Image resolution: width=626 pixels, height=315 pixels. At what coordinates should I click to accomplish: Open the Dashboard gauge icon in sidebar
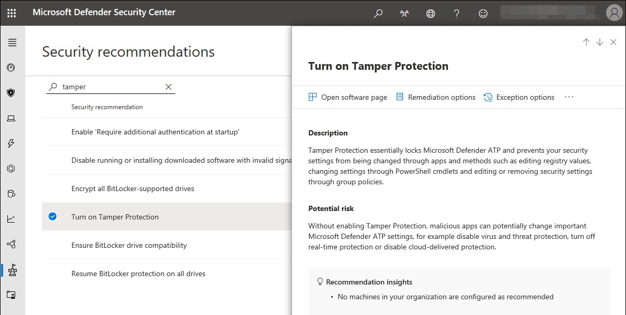point(11,68)
